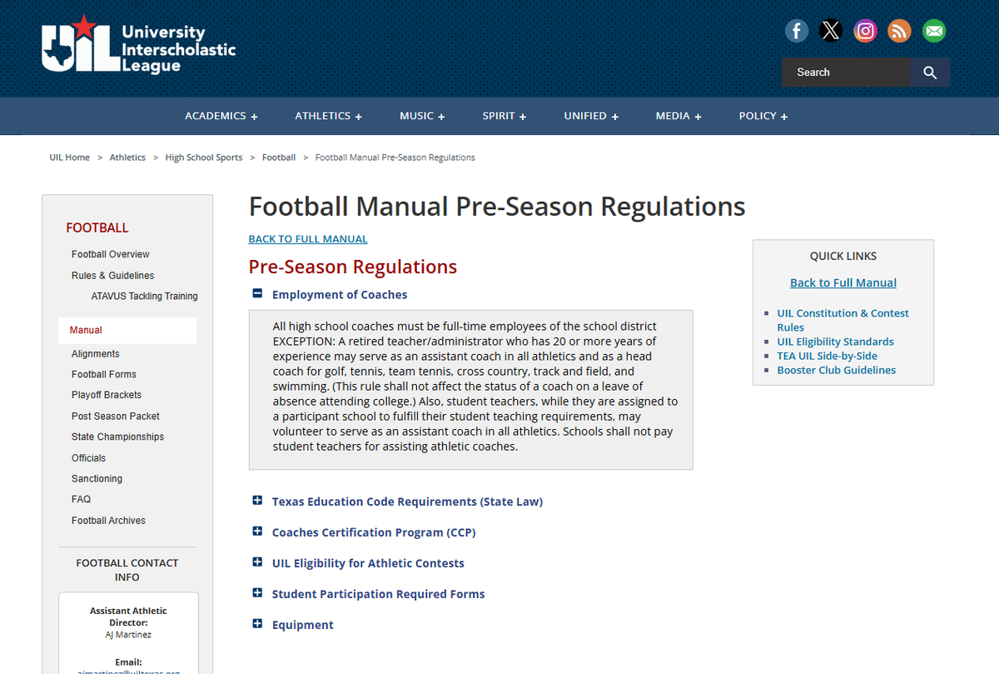Open UIL Eligibility Standards link
Viewport: 999px width, 674px height.
(835, 342)
